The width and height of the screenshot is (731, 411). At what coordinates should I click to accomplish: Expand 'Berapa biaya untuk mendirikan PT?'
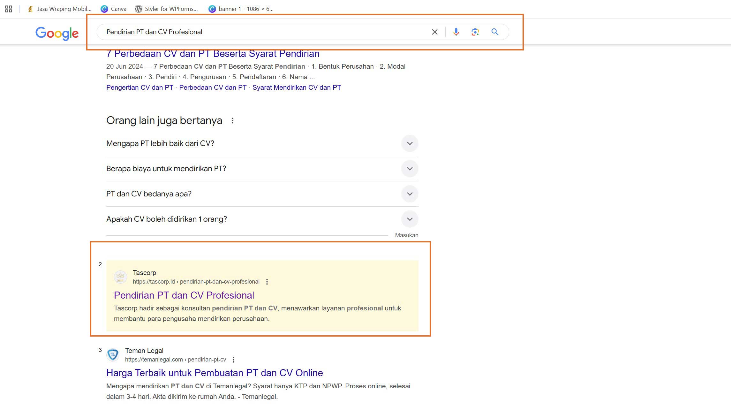point(262,169)
